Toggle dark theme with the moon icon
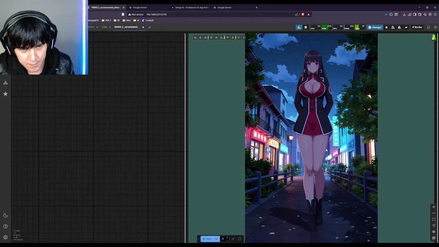This screenshot has height=247, width=439. pos(5,215)
